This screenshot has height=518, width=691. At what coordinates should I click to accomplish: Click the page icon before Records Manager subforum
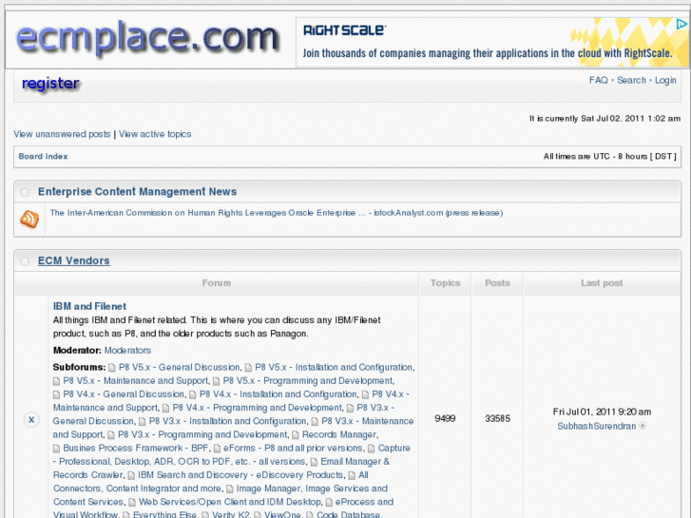tap(295, 434)
